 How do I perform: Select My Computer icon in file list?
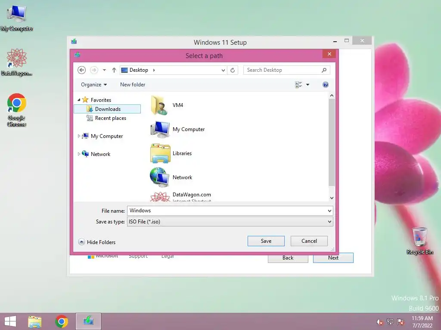[x=160, y=129]
